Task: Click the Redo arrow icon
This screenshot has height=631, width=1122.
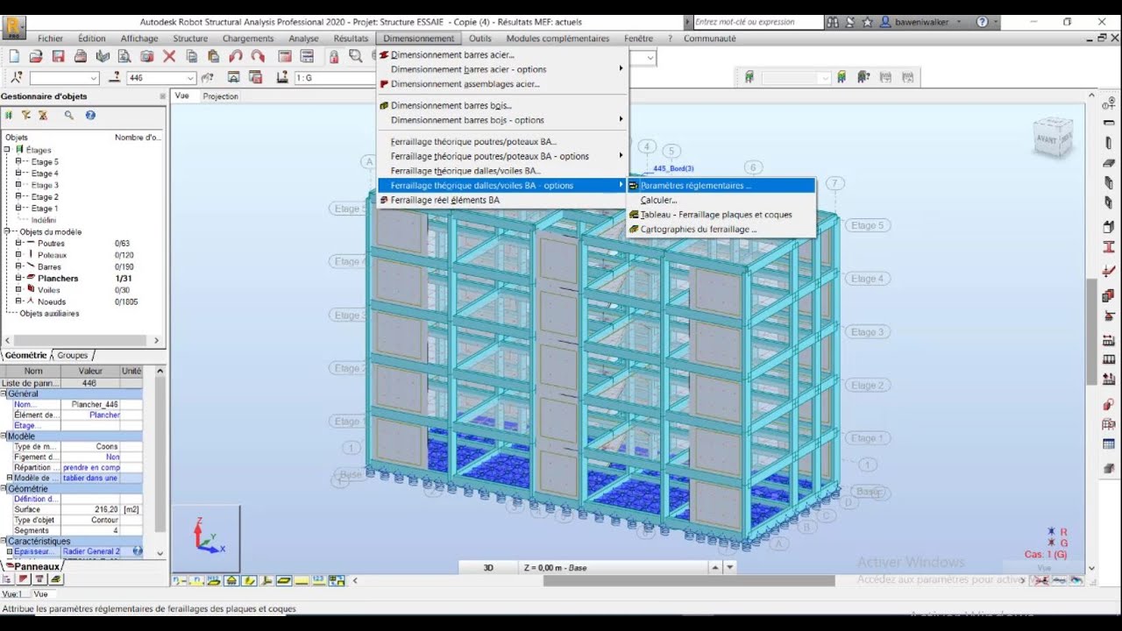Action: coord(258,57)
